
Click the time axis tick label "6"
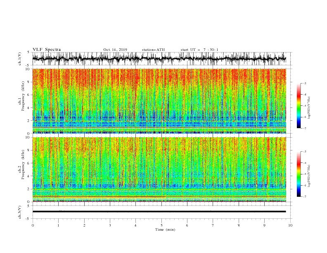click(187, 225)
